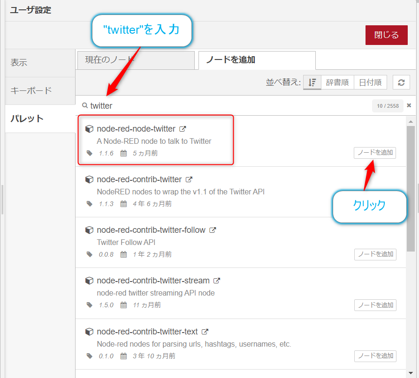Click the version tag icon beside 0.1.0
Image resolution: width=419 pixels, height=378 pixels.
[x=90, y=356]
